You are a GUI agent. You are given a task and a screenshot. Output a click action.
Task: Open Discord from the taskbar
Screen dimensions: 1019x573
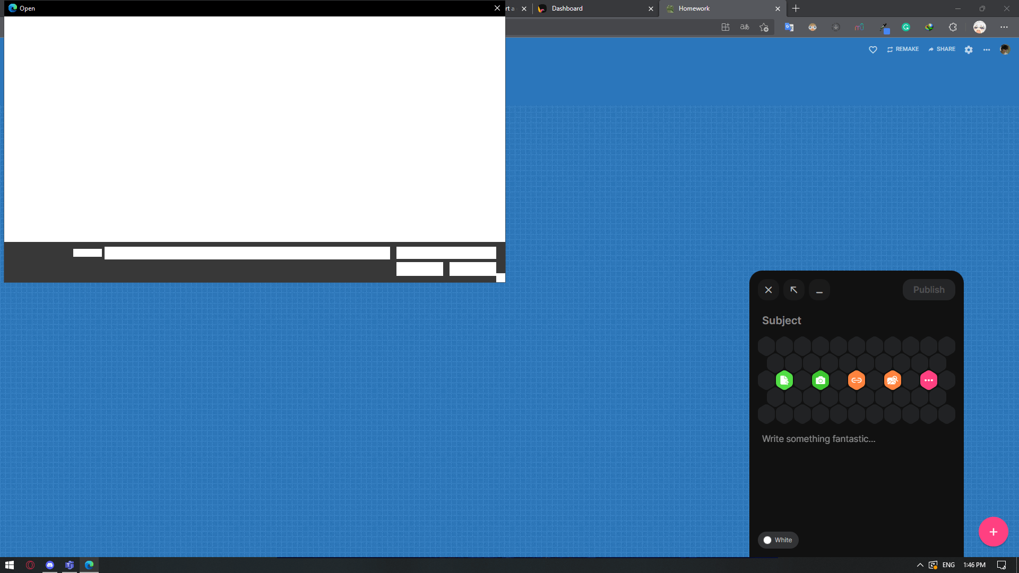tap(50, 565)
